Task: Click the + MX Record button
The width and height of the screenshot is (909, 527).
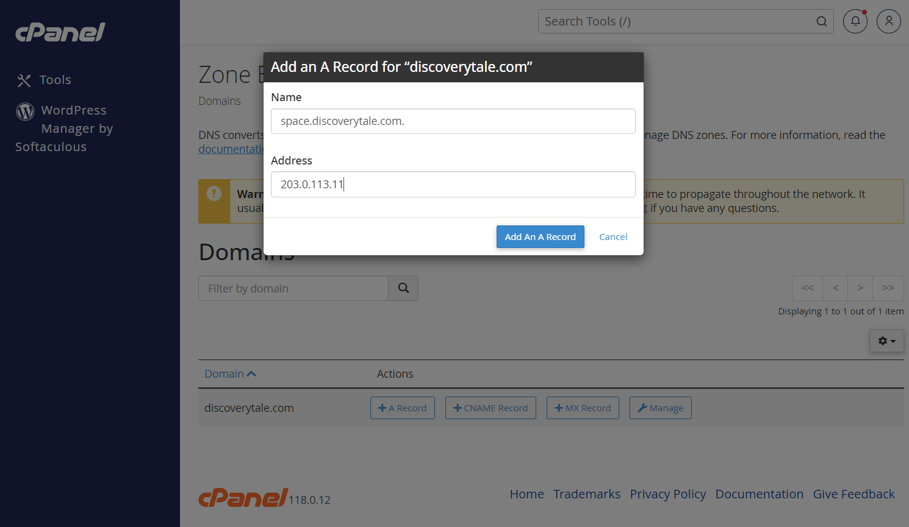Action: pos(583,408)
